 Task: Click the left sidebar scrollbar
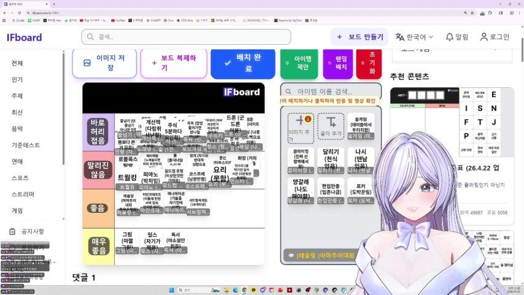(63, 109)
